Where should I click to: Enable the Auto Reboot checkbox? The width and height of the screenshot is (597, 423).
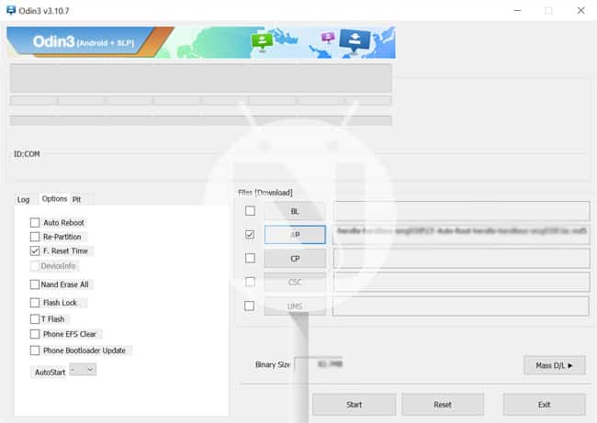[x=35, y=223]
